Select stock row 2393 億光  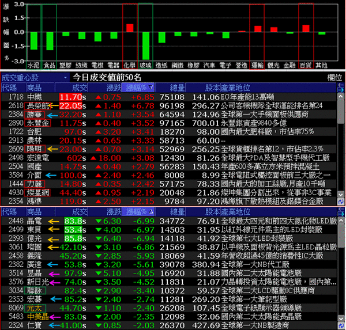[169, 238]
